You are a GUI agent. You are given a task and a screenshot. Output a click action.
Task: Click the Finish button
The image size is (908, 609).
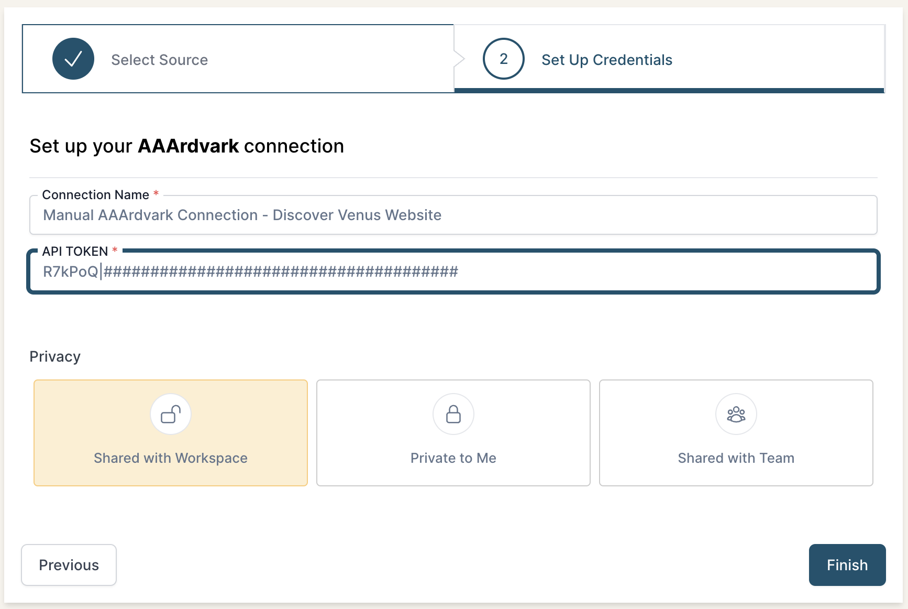click(x=847, y=565)
